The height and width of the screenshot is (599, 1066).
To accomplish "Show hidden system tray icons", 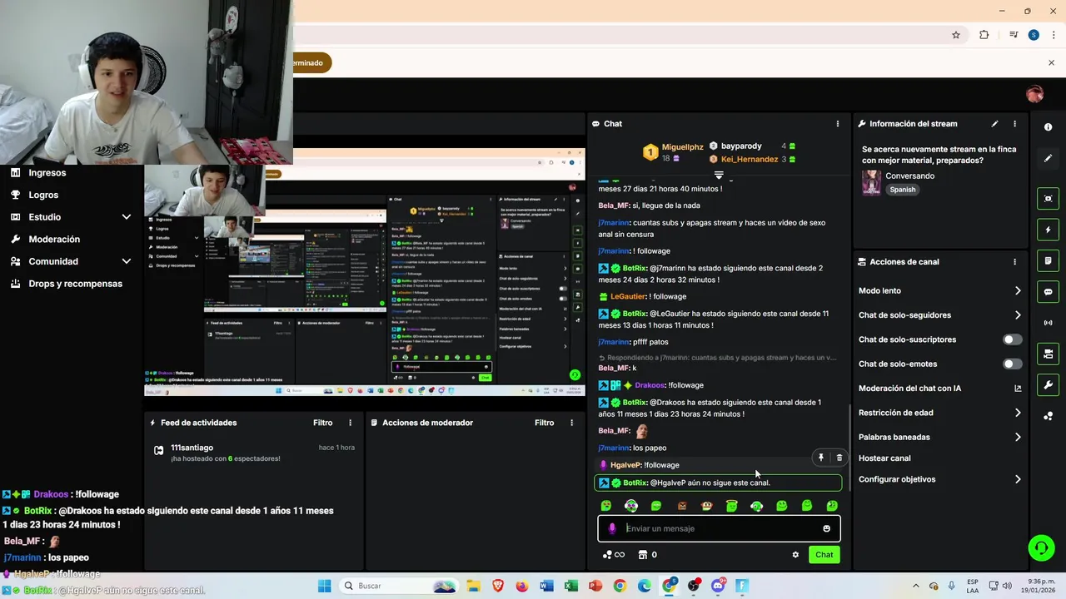I will (x=916, y=586).
